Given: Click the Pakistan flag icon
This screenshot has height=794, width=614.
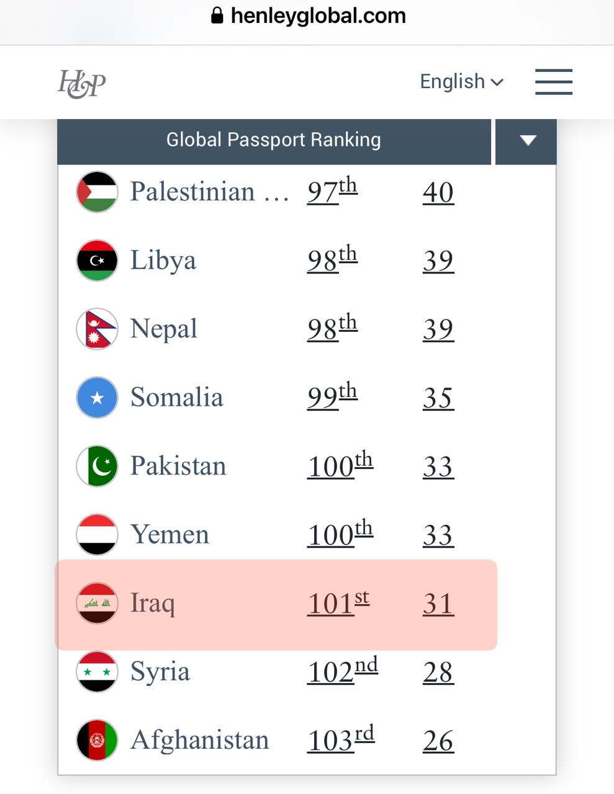Looking at the screenshot, I should (97, 466).
